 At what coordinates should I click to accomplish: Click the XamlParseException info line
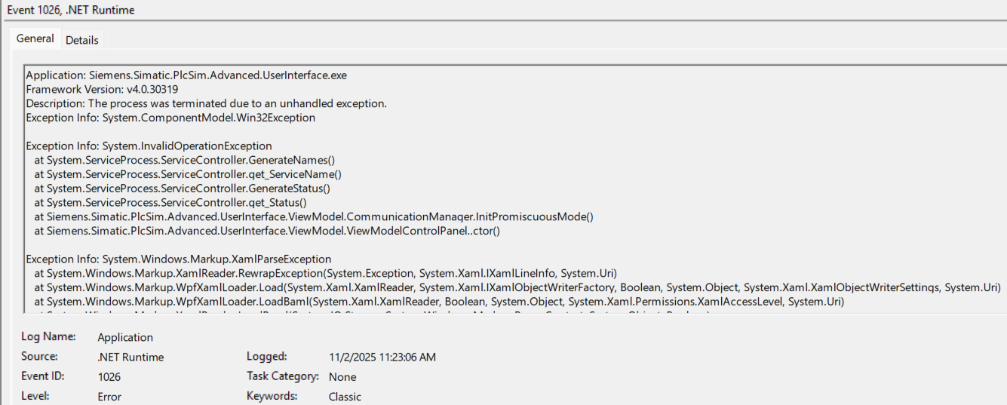click(178, 259)
